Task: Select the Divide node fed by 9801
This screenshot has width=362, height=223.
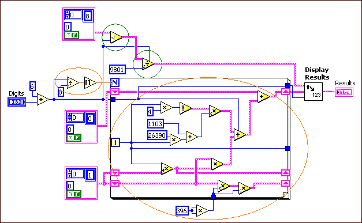Action: click(x=148, y=64)
